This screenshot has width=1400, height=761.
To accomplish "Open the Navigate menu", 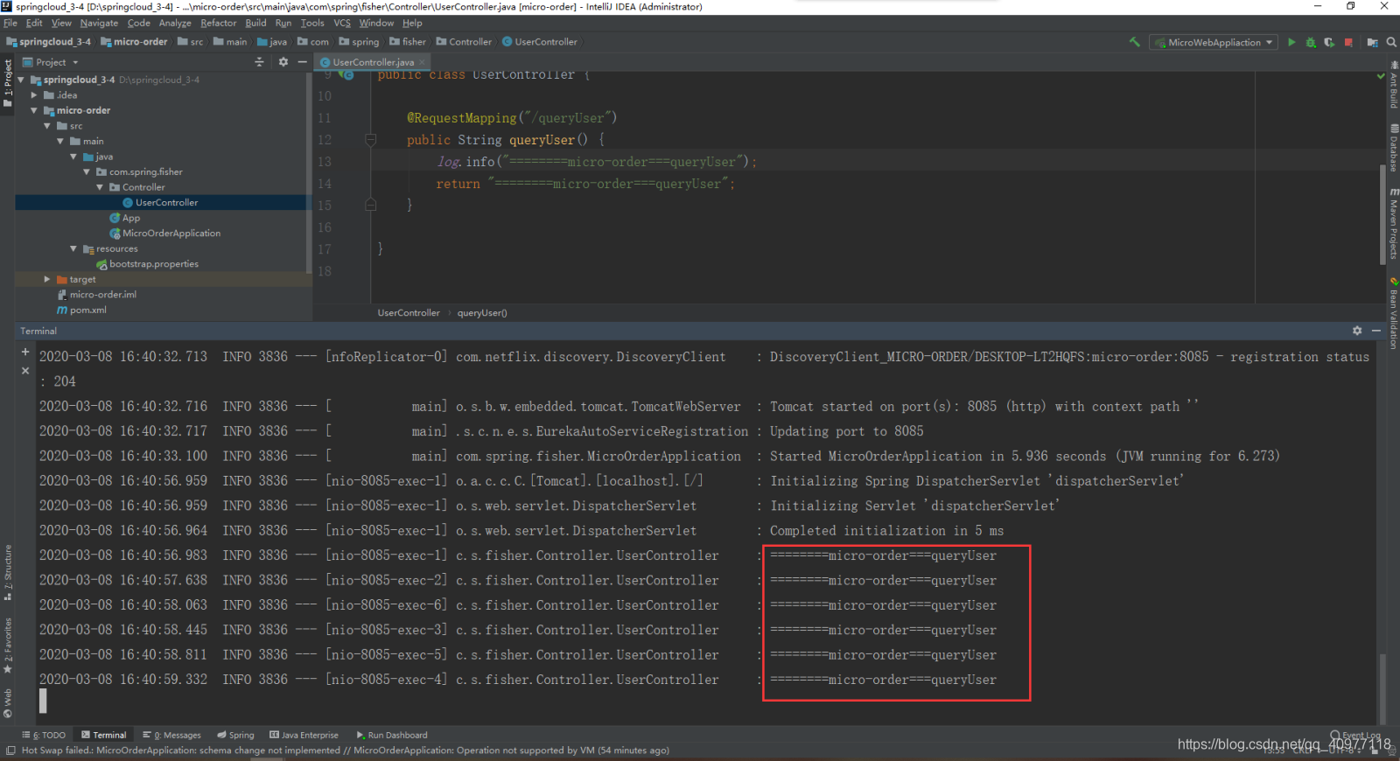I will (99, 23).
